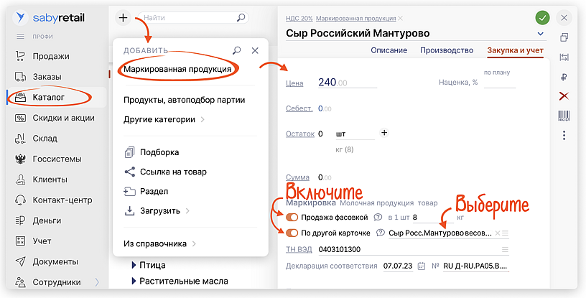Select Маркированная продукция from add menu

pyautogui.click(x=177, y=70)
